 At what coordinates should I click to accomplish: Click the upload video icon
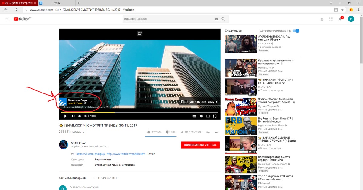(x=322, y=19)
